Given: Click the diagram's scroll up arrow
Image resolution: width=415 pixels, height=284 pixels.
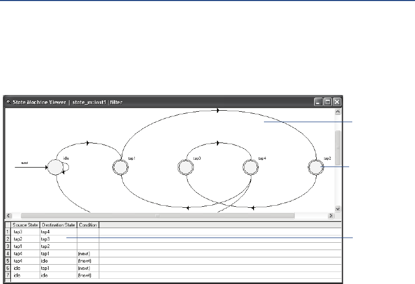Looking at the screenshot, I should coord(338,111).
